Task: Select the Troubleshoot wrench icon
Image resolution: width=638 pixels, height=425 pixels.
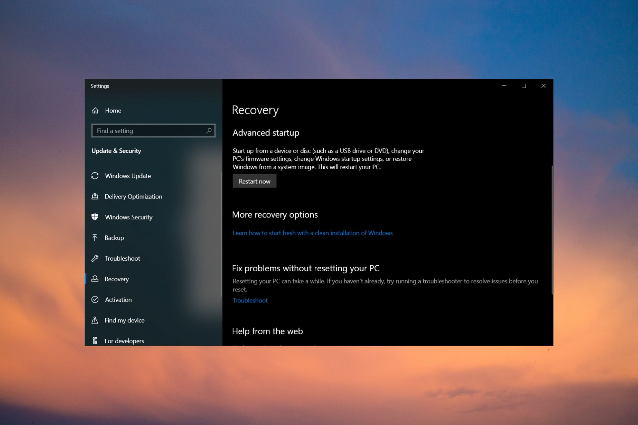Action: (95, 258)
